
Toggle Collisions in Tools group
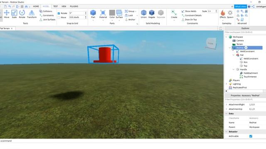point(46,11)
